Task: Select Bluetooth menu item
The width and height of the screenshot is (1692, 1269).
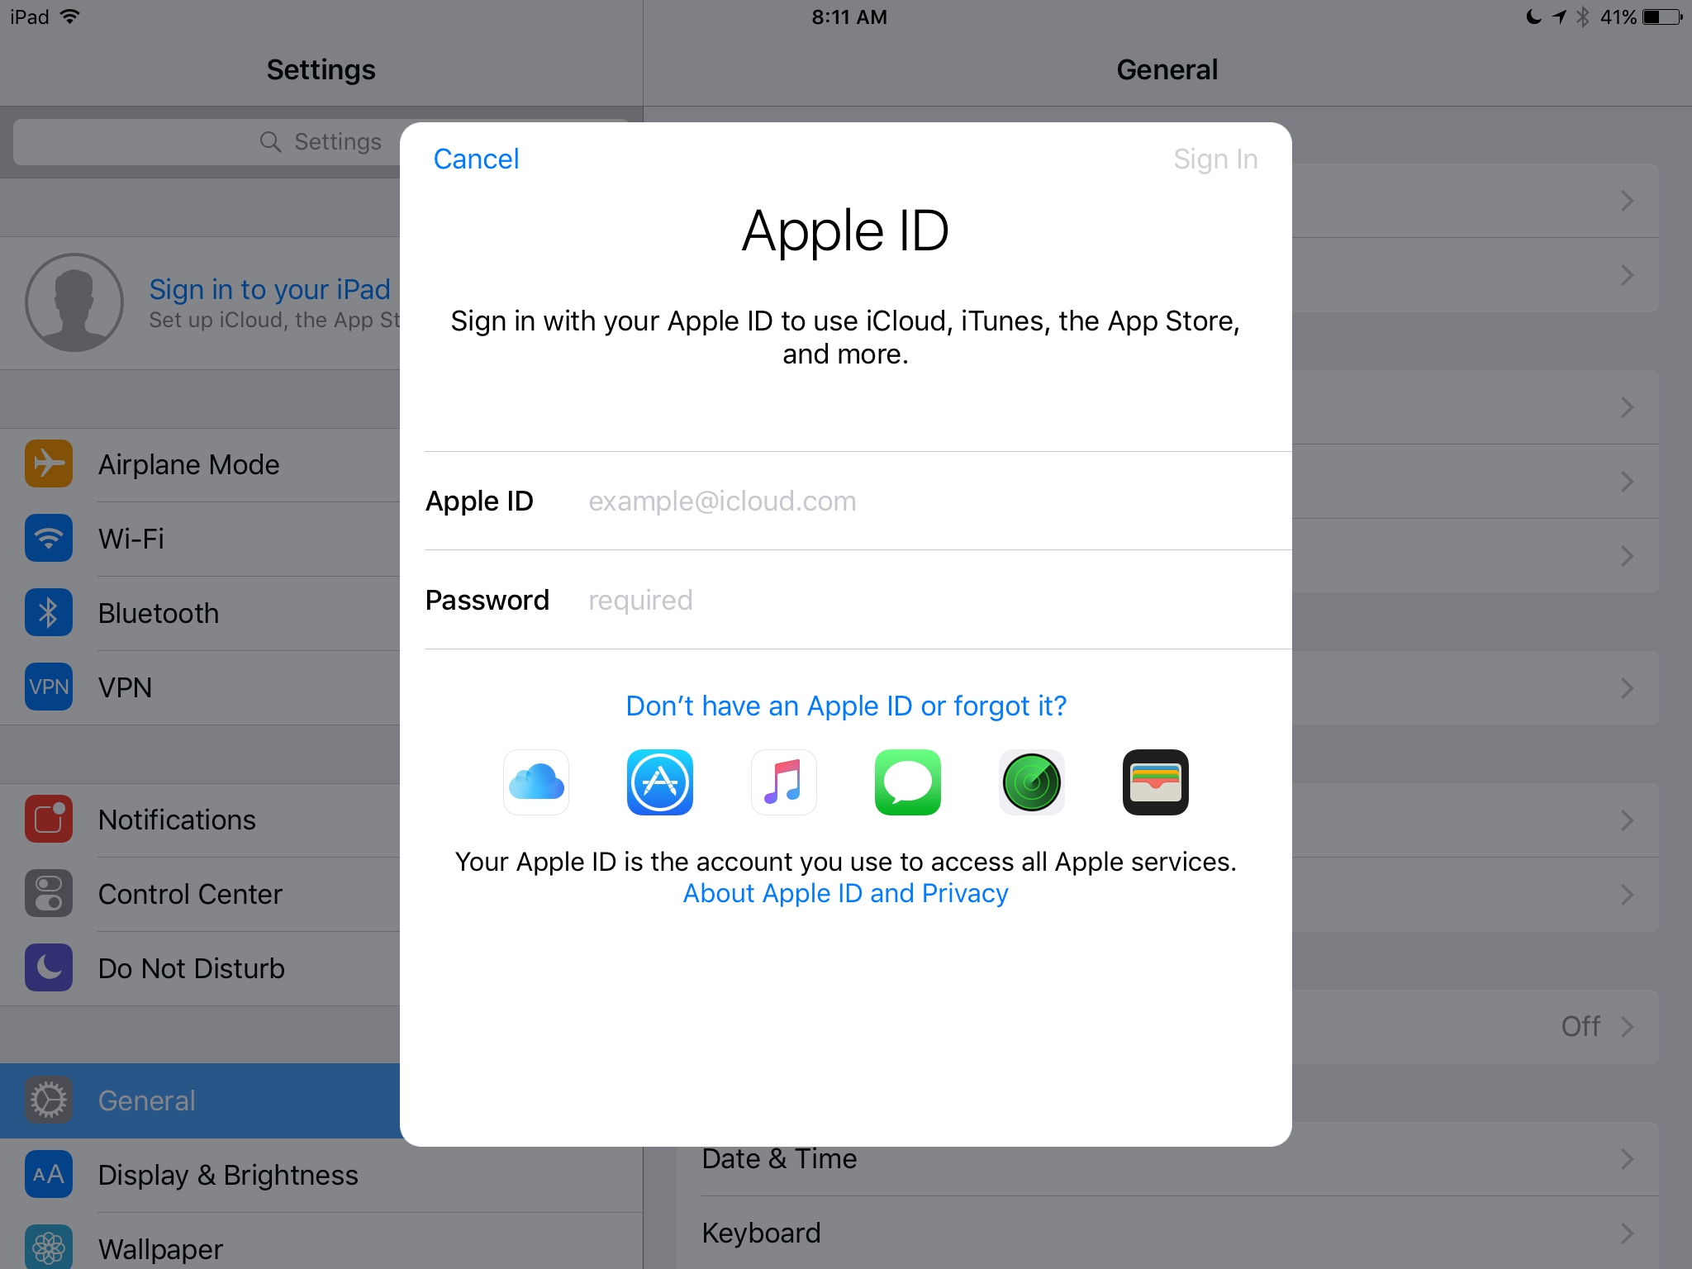Action: click(x=207, y=612)
